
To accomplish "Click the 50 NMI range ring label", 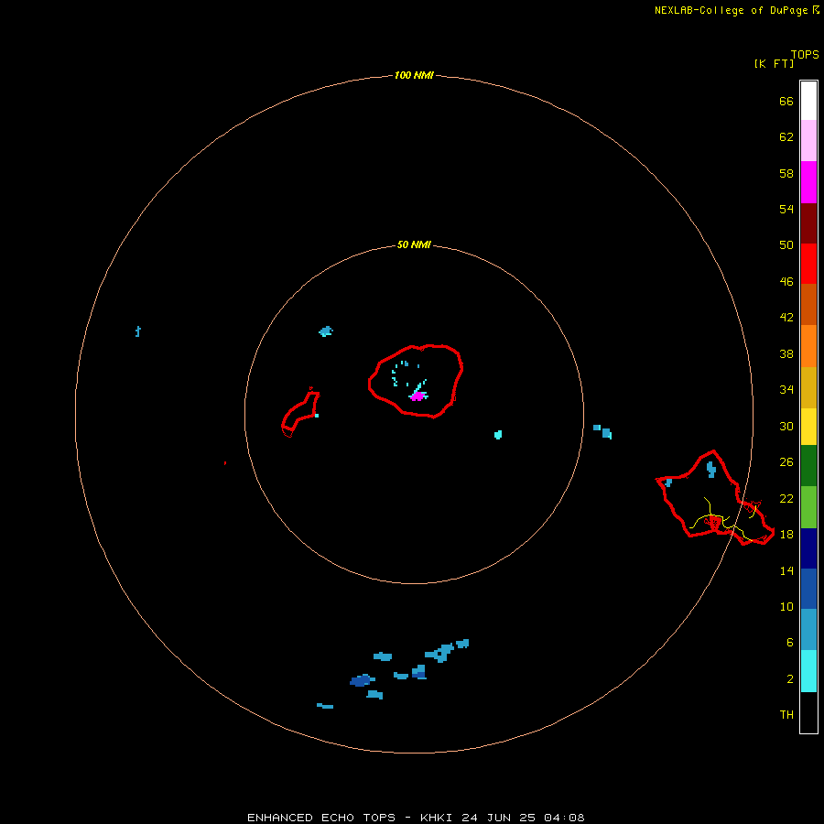I will tap(414, 244).
